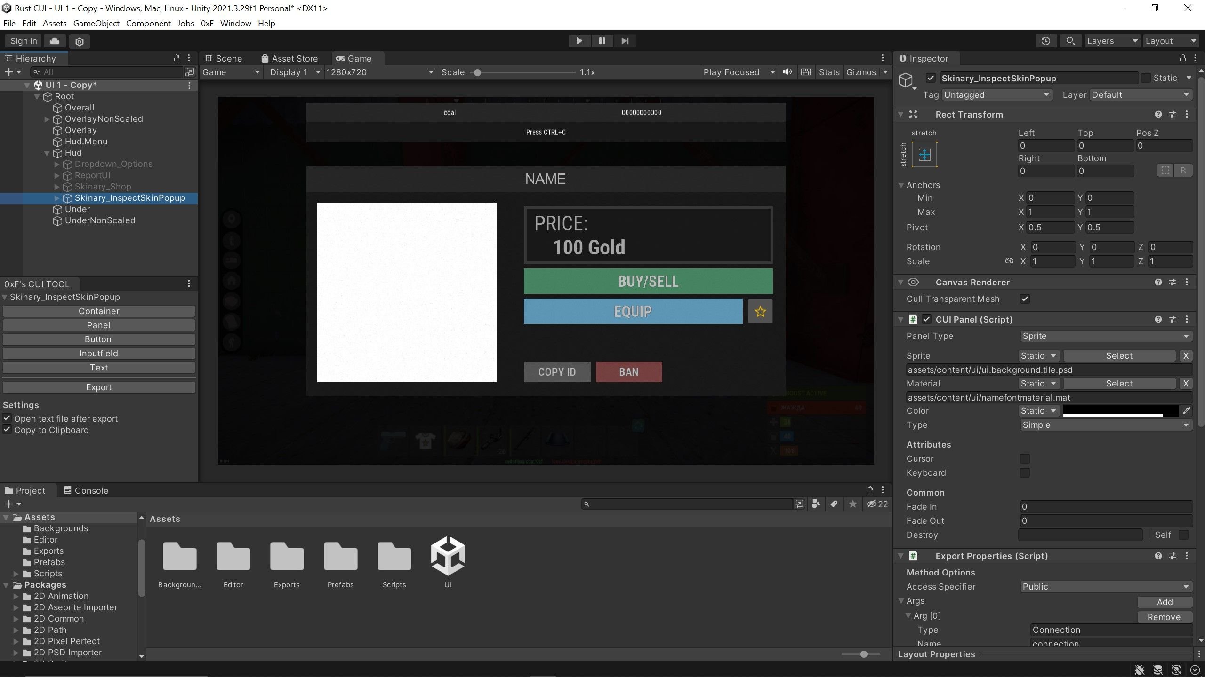
Task: Open the cloud services icon
Action: [55, 41]
